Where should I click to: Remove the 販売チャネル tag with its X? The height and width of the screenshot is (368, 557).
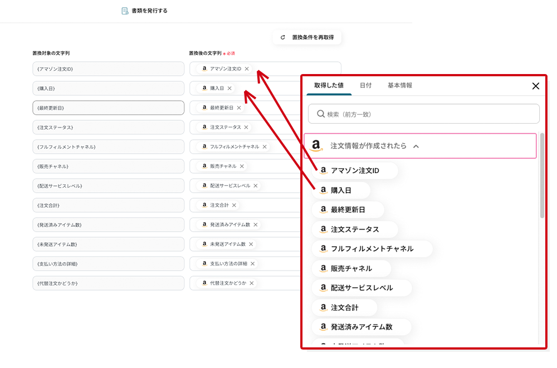242,166
